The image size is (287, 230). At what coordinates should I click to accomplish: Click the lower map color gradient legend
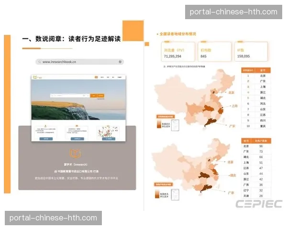coord(157,194)
